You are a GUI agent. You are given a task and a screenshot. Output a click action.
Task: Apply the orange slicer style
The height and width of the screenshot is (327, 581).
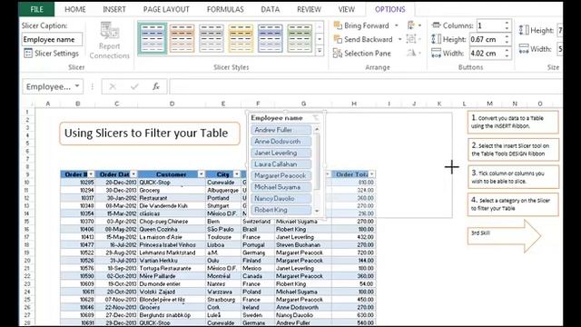[182, 38]
